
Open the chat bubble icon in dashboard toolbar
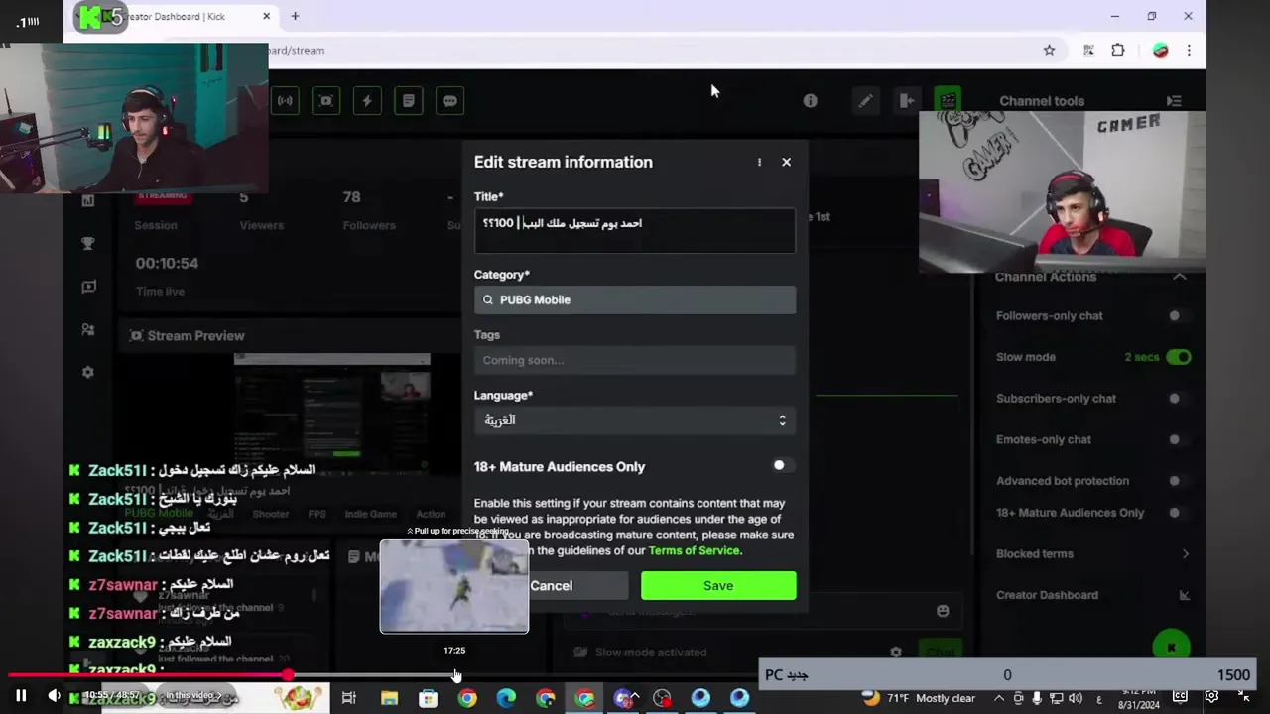point(450,100)
